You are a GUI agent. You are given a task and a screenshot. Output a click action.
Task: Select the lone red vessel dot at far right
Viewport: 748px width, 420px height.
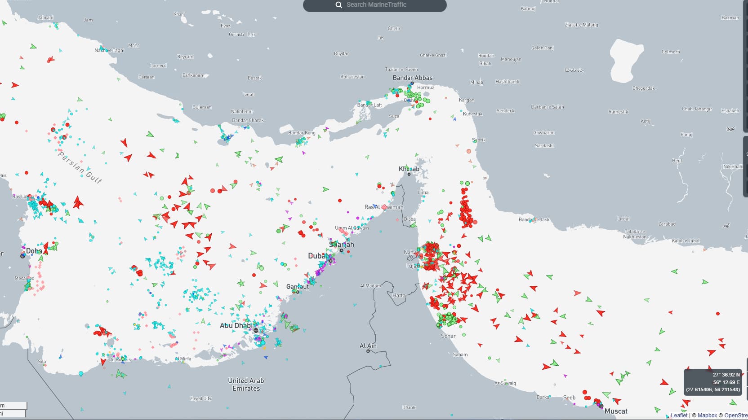pos(718,314)
